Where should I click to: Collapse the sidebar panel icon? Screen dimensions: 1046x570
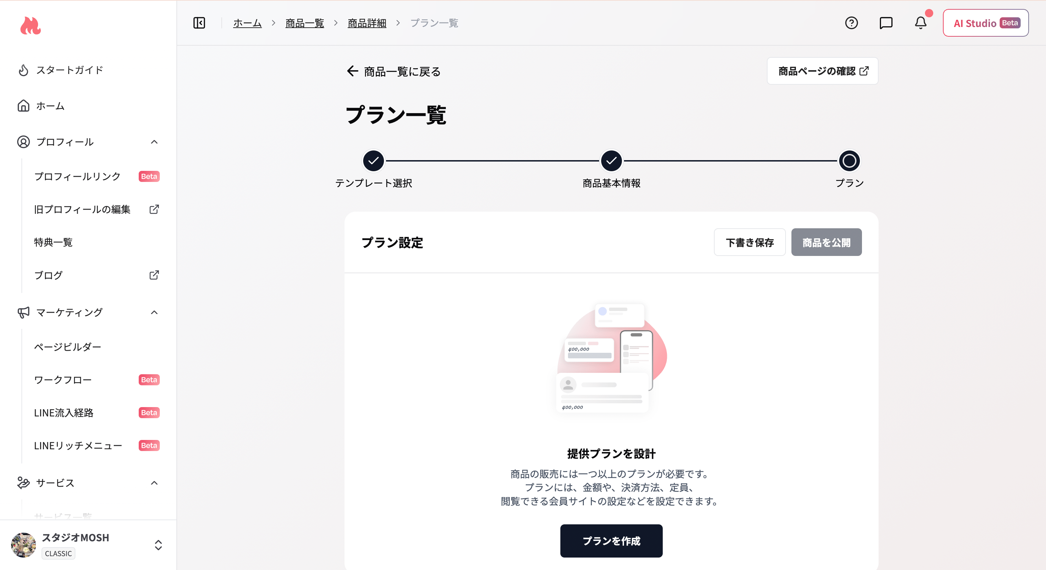pyautogui.click(x=199, y=23)
